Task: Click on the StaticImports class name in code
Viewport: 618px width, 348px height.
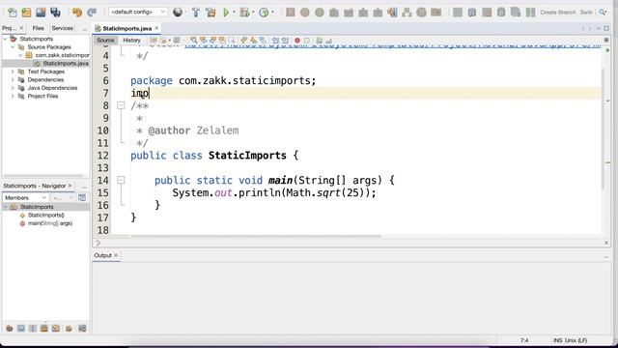Action: tap(247, 155)
